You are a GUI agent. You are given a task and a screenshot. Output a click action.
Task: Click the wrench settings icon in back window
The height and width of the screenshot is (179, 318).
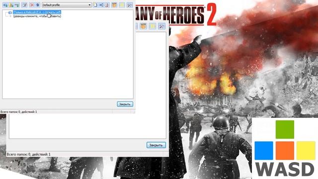click(161, 26)
